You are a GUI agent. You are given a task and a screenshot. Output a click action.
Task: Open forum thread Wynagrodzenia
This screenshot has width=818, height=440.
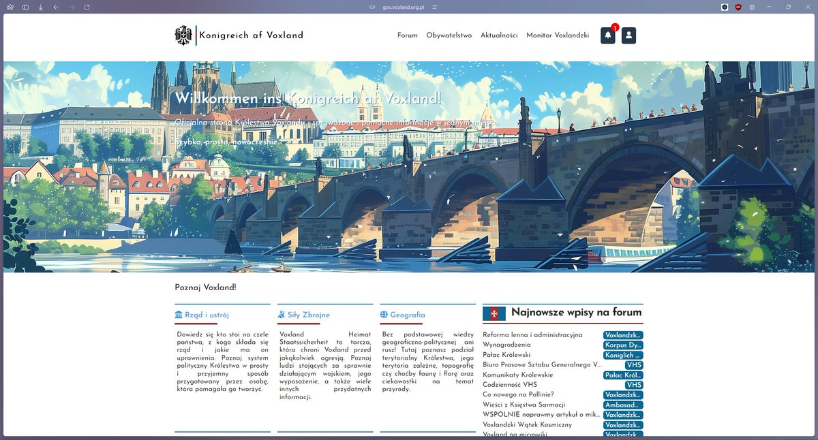click(x=506, y=345)
